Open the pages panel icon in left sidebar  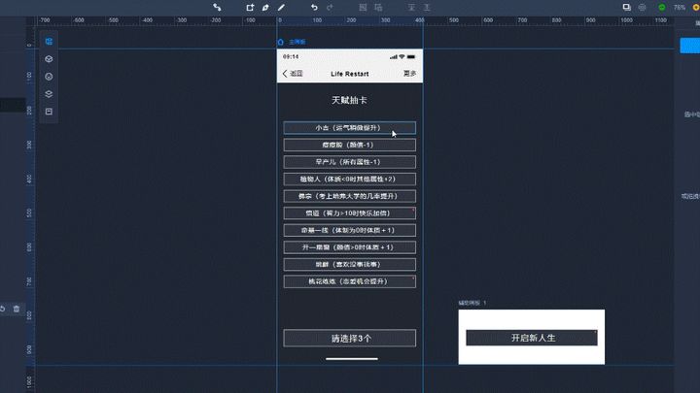(x=49, y=42)
